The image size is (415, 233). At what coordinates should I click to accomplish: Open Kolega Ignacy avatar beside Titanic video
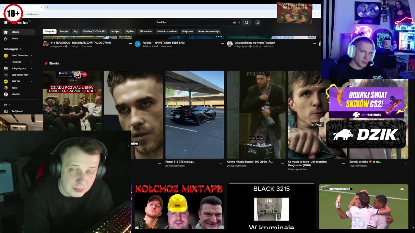(x=230, y=44)
